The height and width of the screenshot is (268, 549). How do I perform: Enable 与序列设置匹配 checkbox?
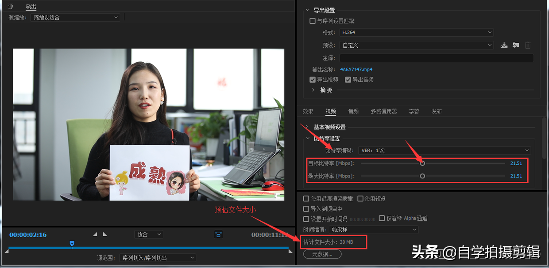point(312,21)
